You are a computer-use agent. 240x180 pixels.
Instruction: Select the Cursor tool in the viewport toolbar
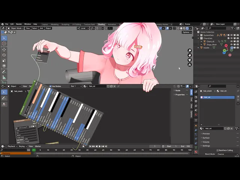pos(4,43)
